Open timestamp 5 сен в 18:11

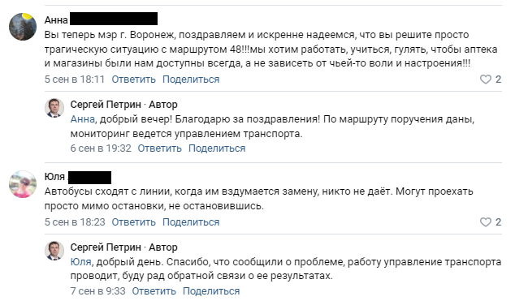(75, 80)
